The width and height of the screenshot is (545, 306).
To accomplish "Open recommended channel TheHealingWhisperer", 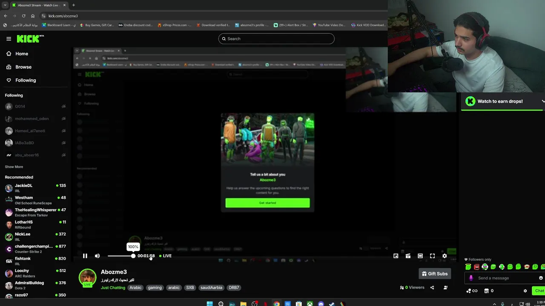I will pos(35,212).
